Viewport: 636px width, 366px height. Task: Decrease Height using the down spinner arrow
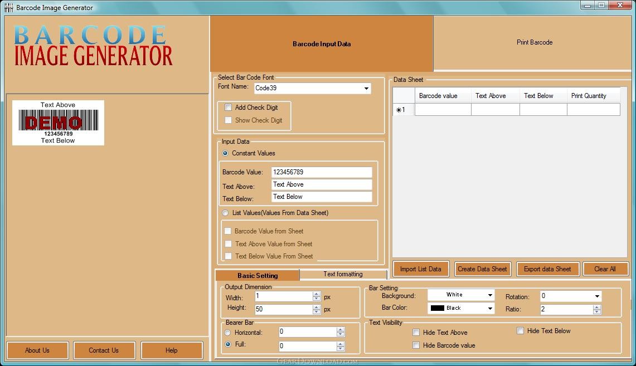point(317,311)
